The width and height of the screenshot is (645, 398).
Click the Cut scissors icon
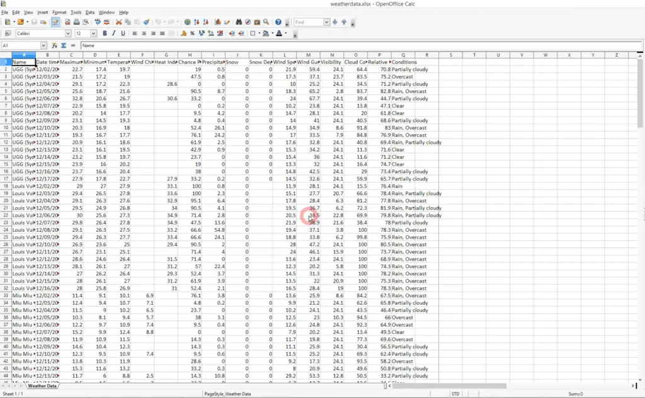point(118,22)
